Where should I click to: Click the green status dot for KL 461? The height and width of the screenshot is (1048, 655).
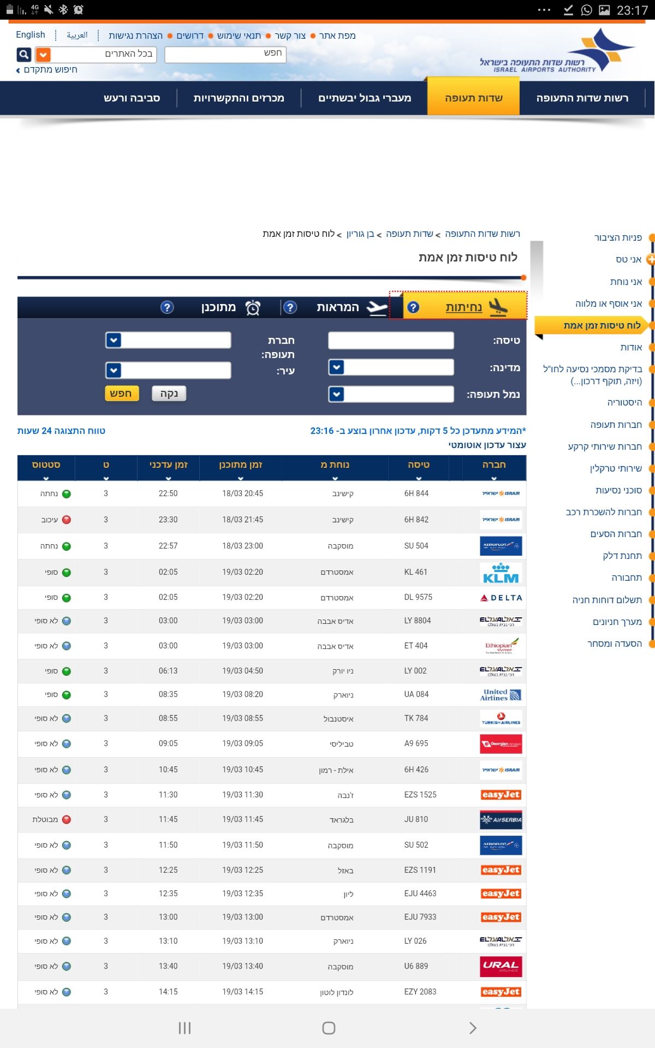pos(67,573)
